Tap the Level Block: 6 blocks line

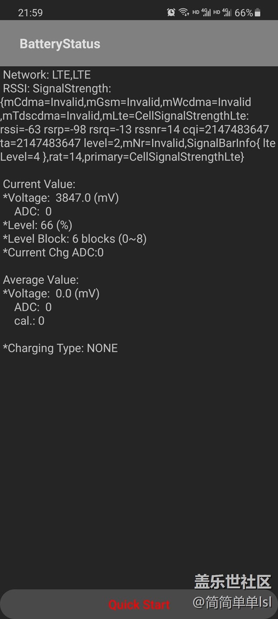click(x=75, y=239)
